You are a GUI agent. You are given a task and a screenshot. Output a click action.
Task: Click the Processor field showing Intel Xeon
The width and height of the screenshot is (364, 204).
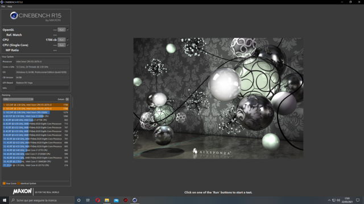pyautogui.click(x=42, y=62)
